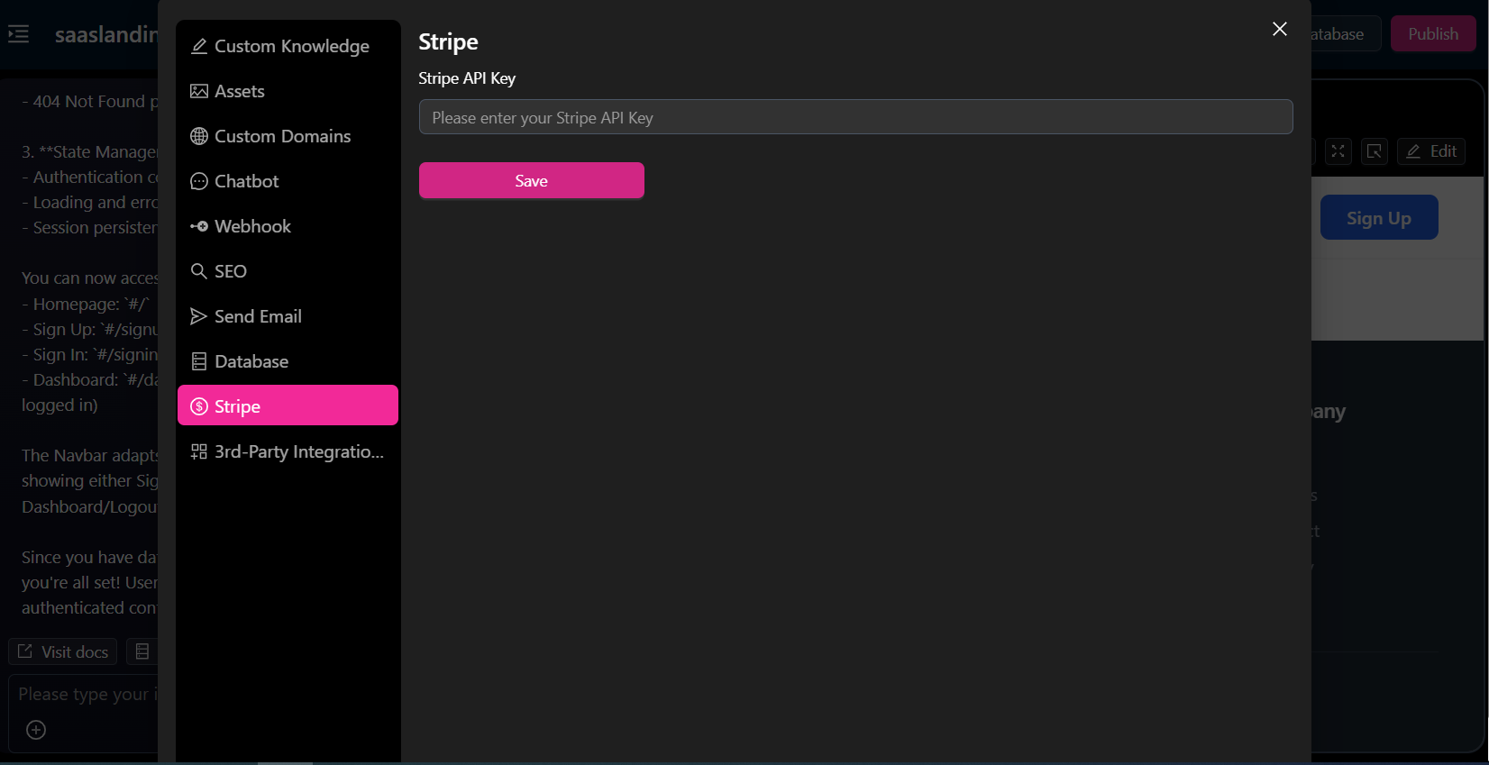This screenshot has height=765, width=1489.
Task: Click the "Stripe API Key" field label
Action: [x=467, y=78]
